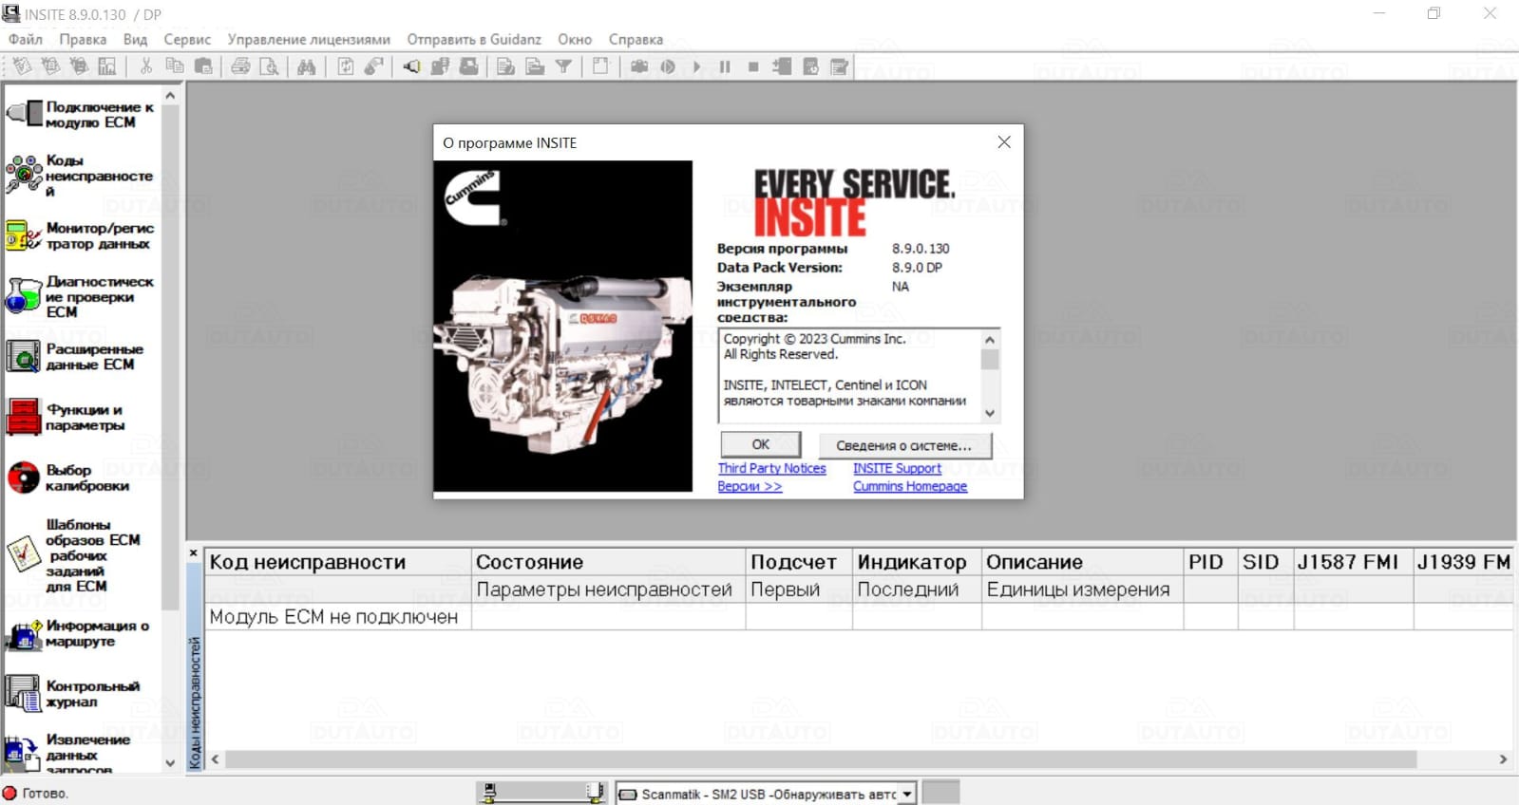
Task: Open Монитор/регистратор данных from sidebar
Action: [24, 235]
